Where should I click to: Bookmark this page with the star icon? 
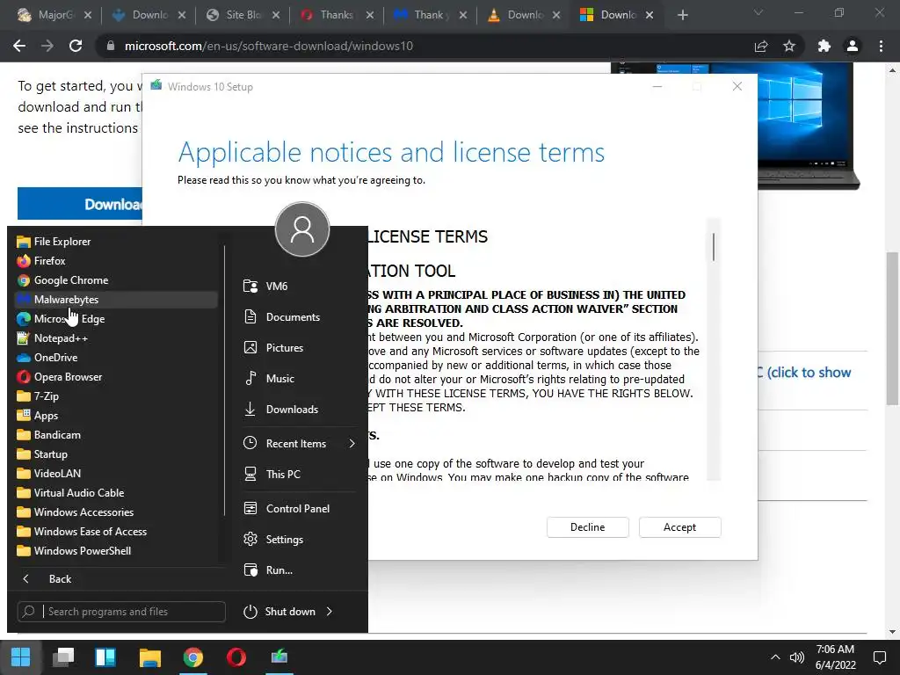click(x=789, y=46)
